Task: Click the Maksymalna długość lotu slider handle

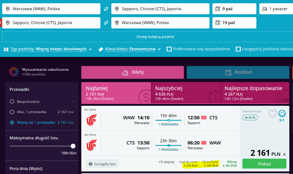Action: (x=73, y=146)
